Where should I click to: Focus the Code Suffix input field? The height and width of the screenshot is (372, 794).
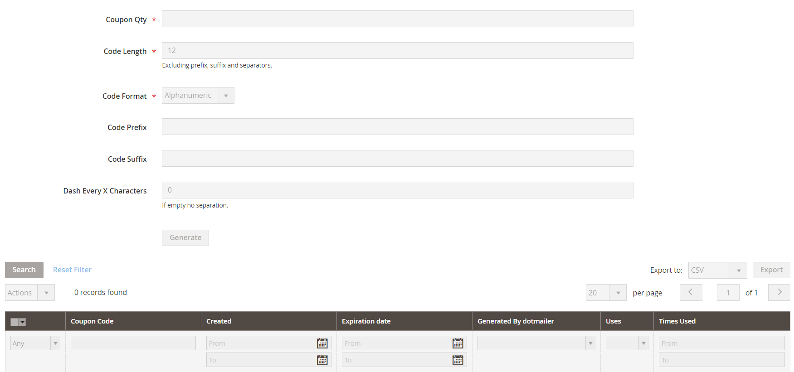398,159
